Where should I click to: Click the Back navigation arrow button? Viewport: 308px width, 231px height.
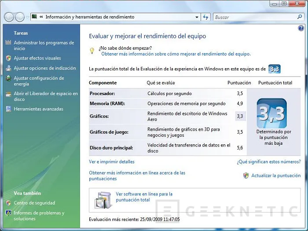[9, 17]
